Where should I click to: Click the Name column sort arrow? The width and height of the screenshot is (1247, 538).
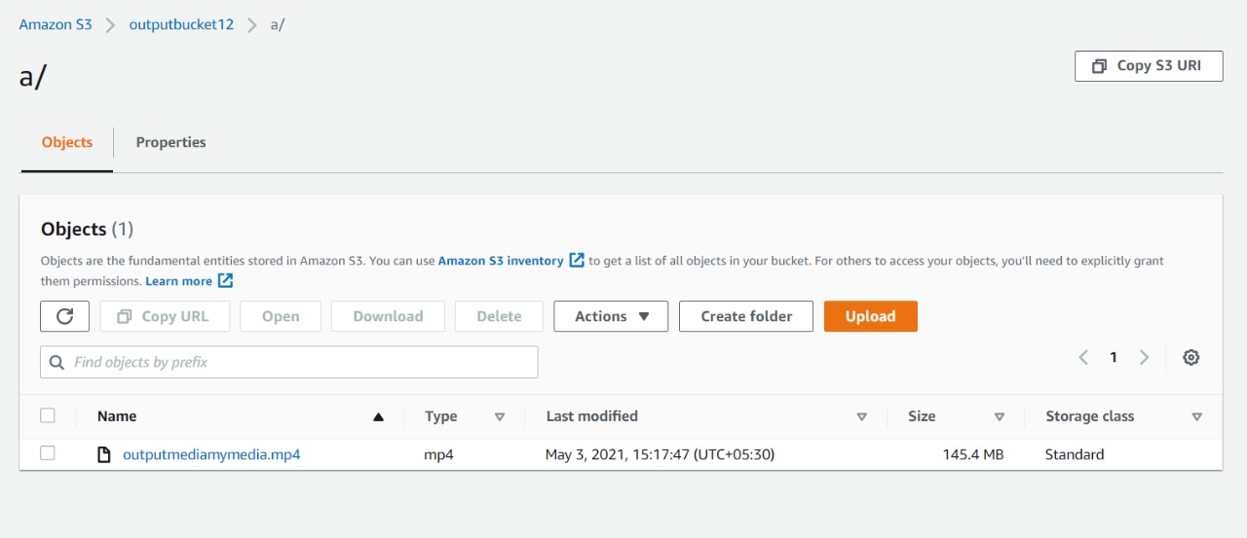pyautogui.click(x=379, y=416)
